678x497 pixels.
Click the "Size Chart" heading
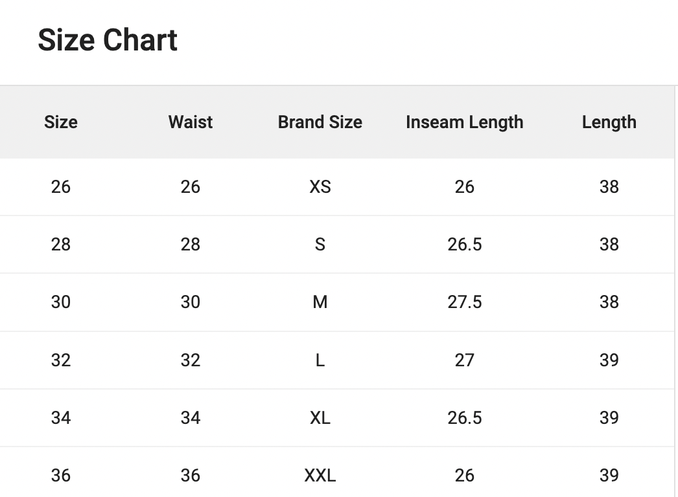(x=108, y=40)
